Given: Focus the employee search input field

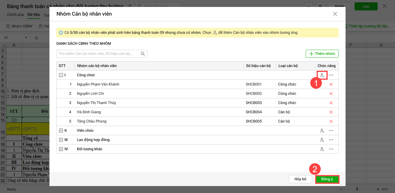Looking at the screenshot, I should [x=98, y=54].
